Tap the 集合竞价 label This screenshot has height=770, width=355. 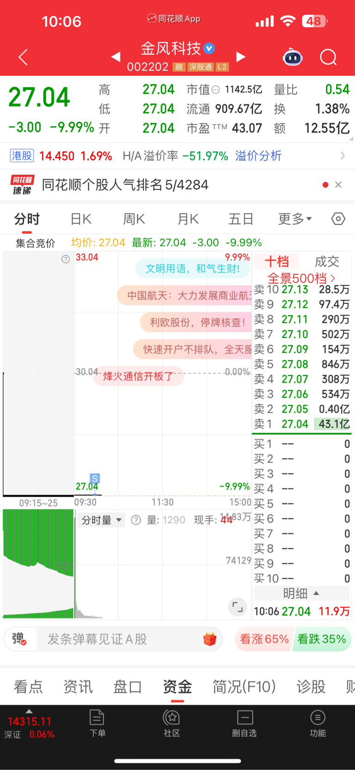point(36,243)
